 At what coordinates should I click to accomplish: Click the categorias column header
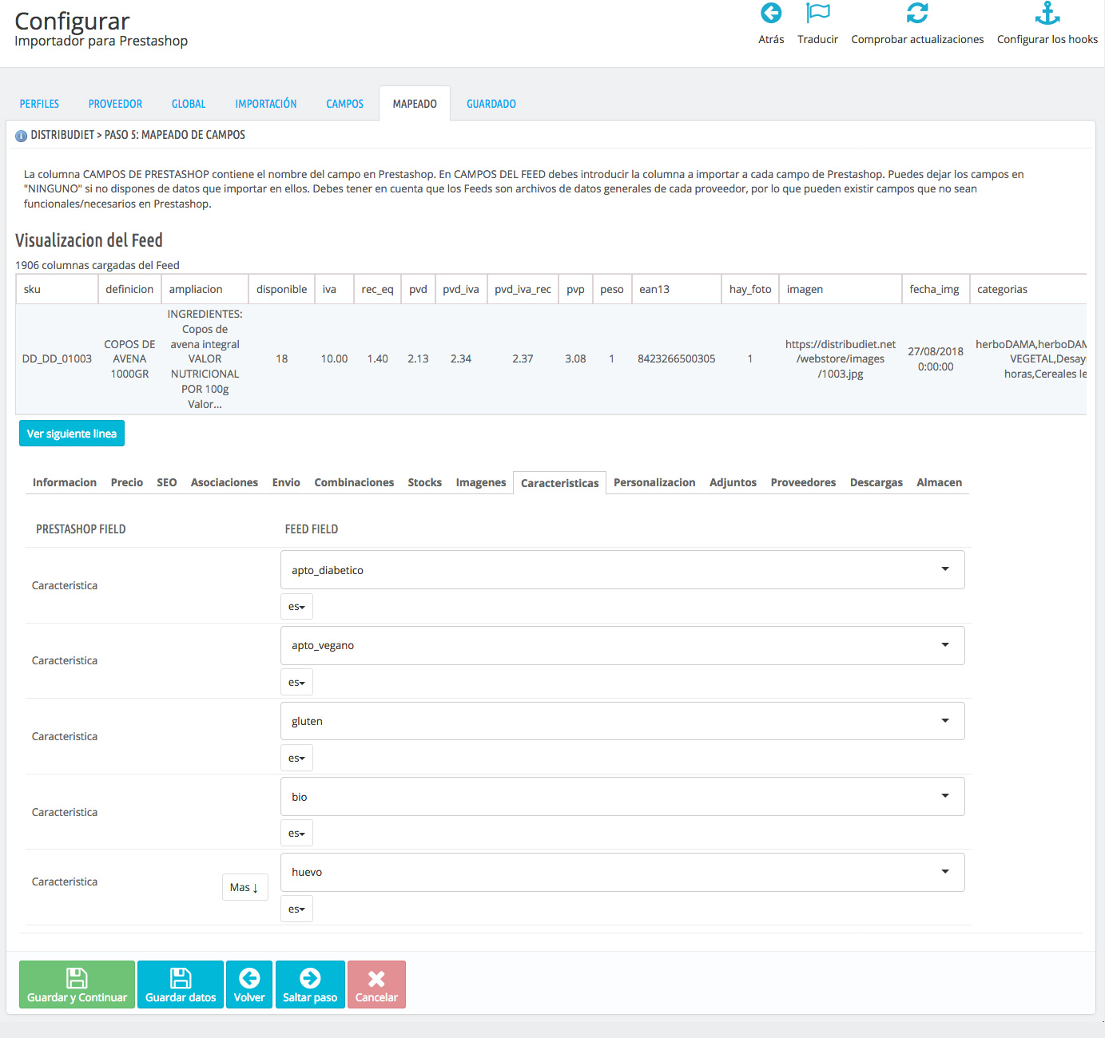tap(1028, 289)
